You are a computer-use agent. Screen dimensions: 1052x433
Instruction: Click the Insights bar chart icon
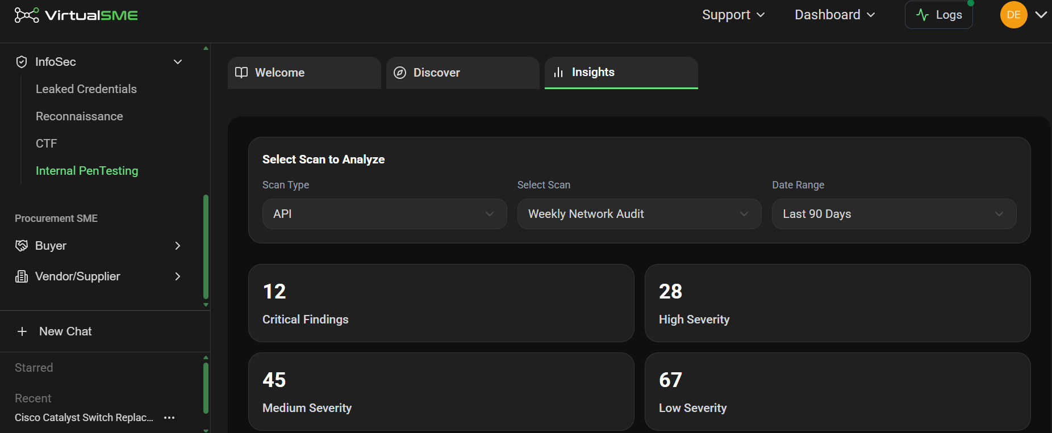(558, 72)
